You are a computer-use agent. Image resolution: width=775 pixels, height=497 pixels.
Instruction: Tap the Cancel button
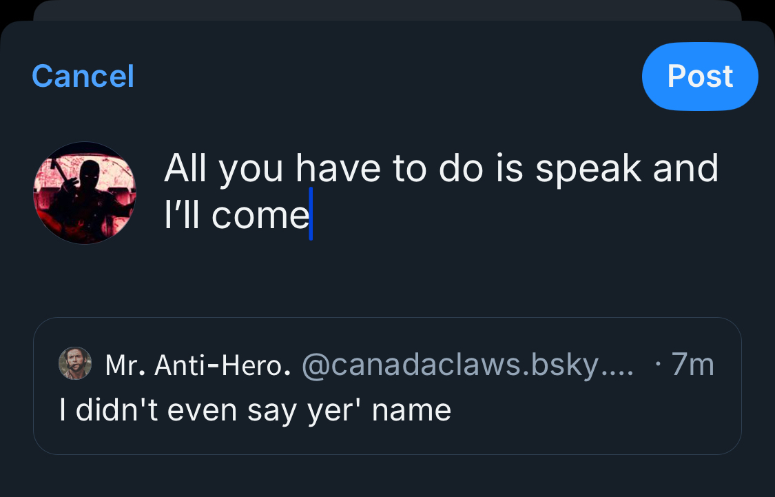click(x=83, y=76)
